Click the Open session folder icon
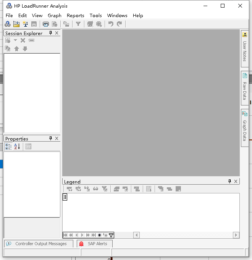This screenshot has height=260, width=252. [16, 24]
